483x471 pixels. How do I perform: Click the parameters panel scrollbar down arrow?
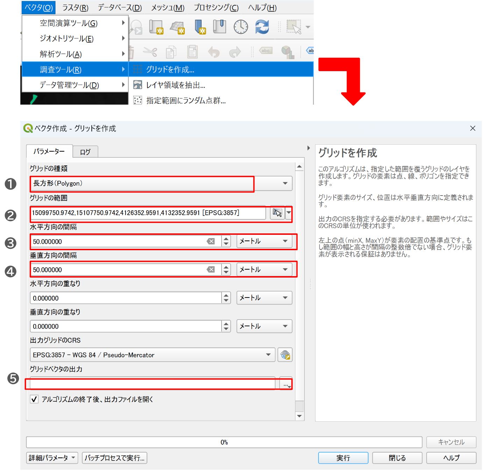tap(299, 416)
